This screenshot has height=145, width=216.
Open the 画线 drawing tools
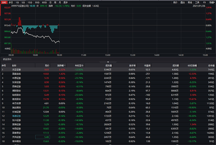[x=190, y=2]
